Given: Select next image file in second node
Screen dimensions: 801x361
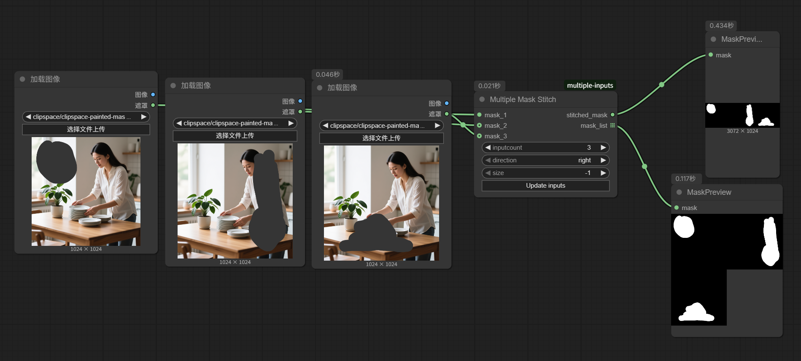Looking at the screenshot, I should 291,123.
